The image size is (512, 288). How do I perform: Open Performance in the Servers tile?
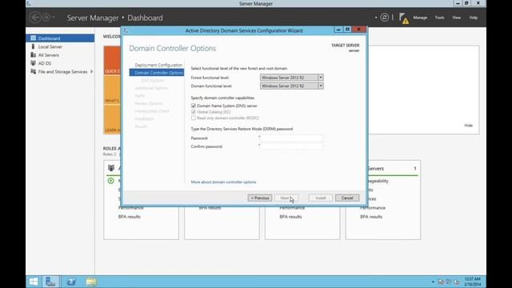pyautogui.click(x=373, y=208)
